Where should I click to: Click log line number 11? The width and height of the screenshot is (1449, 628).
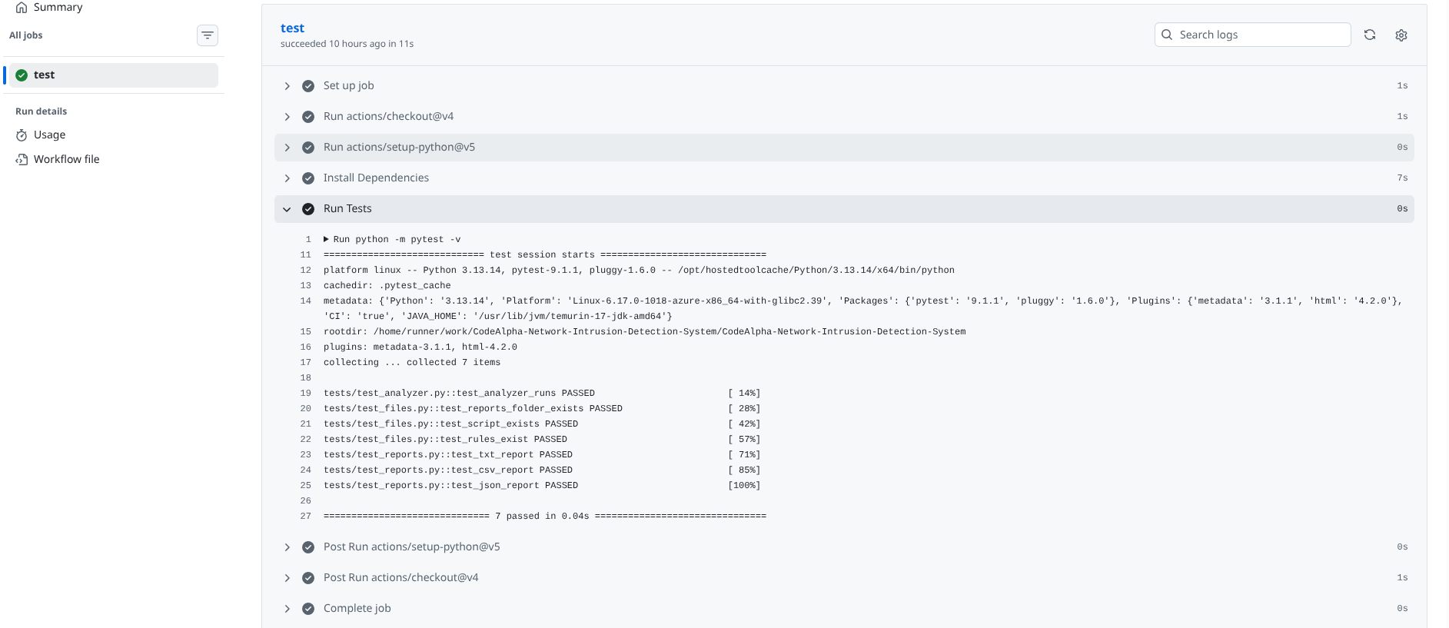click(x=306, y=254)
